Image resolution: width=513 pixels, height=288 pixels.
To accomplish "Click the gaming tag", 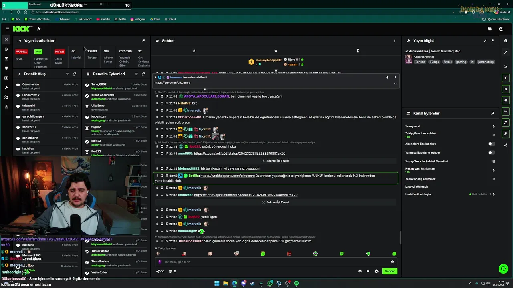I will click(461, 62).
